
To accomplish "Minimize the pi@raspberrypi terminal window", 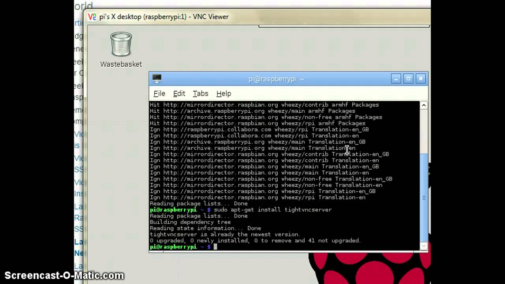I will [396, 79].
